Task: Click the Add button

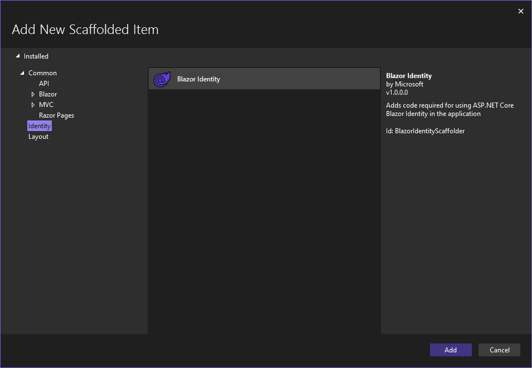Action: [450, 350]
